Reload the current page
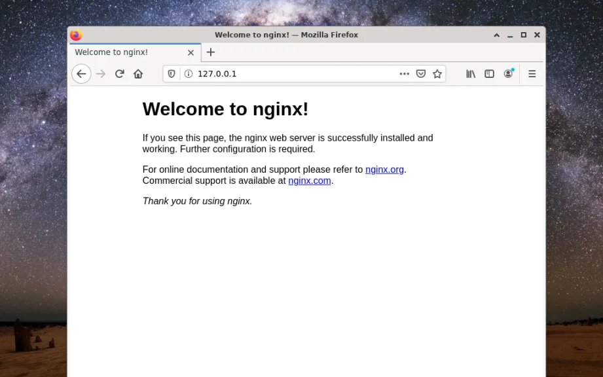 [120, 73]
